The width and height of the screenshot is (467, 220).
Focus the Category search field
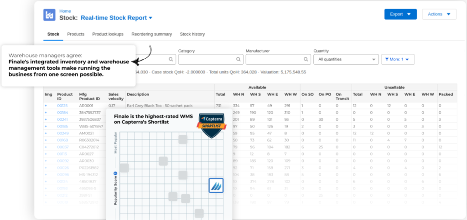(211, 59)
